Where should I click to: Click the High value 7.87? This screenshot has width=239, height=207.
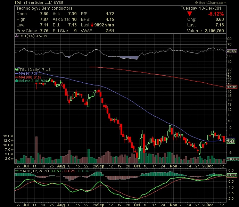[x=44, y=19]
